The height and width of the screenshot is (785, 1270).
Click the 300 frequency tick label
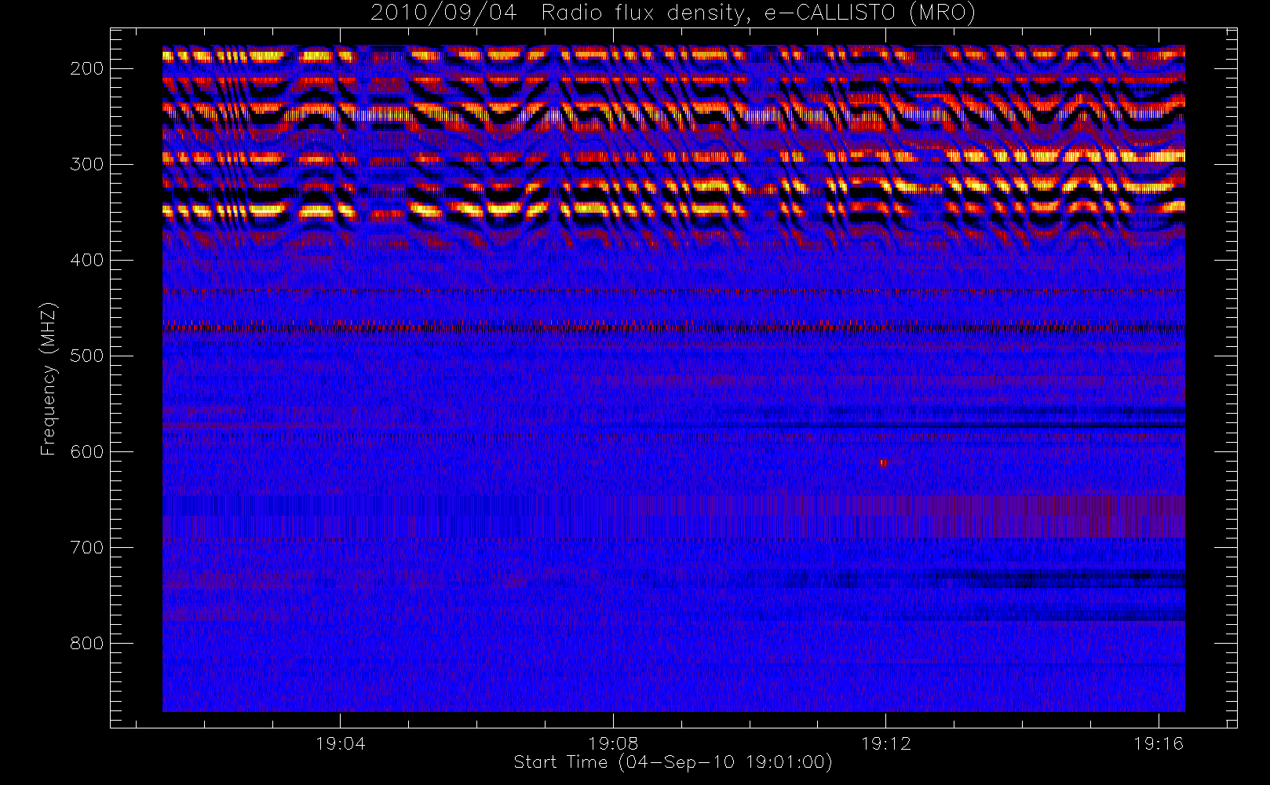click(x=86, y=164)
